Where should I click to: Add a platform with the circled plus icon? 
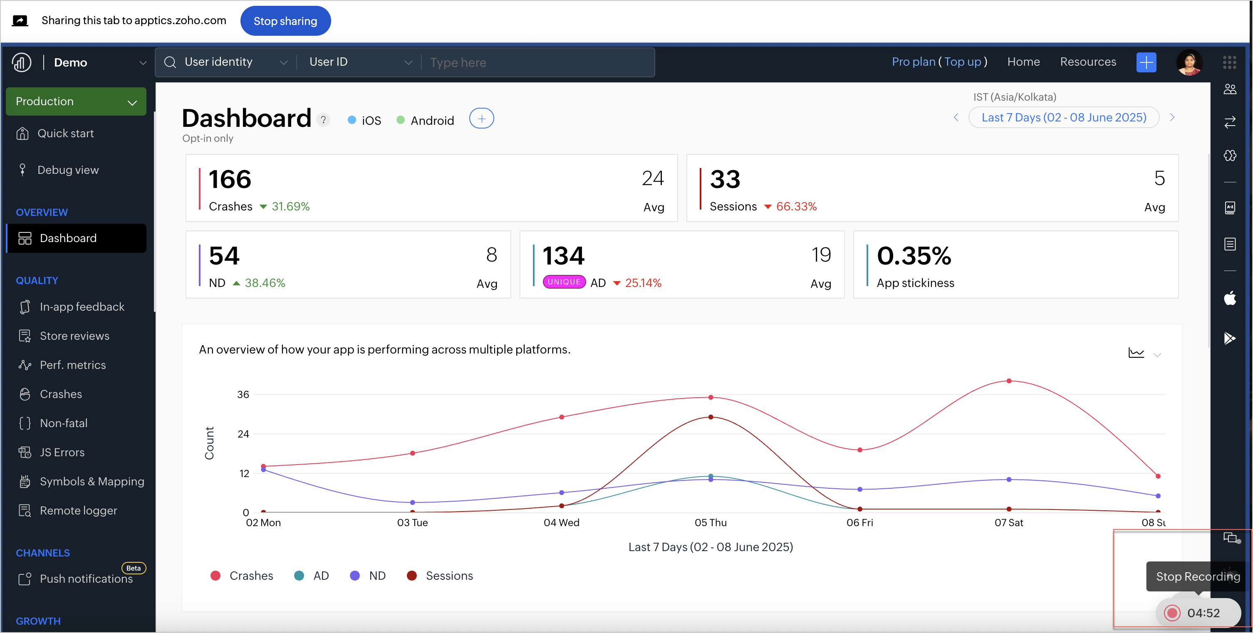(x=481, y=119)
